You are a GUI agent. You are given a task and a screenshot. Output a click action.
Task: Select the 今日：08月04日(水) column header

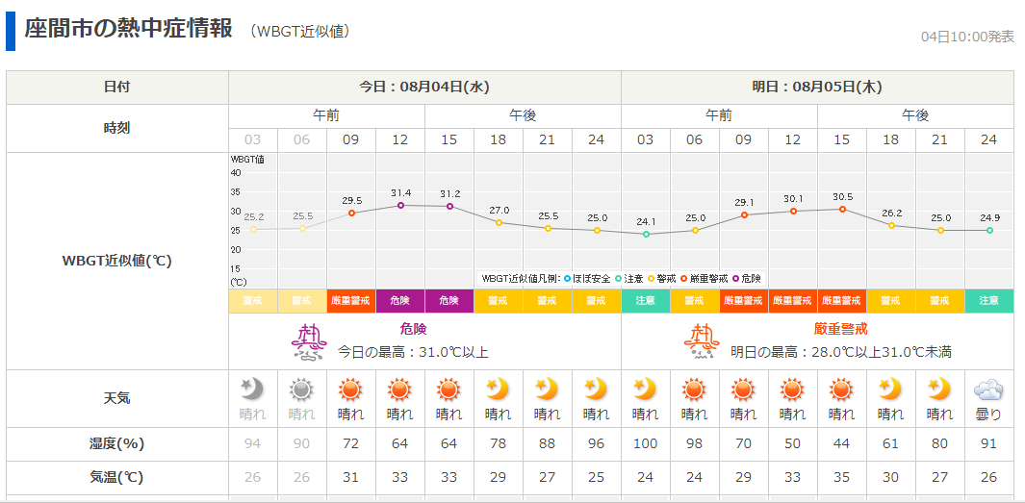pyautogui.click(x=424, y=87)
